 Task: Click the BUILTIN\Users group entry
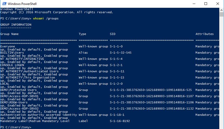(x=12, y=53)
